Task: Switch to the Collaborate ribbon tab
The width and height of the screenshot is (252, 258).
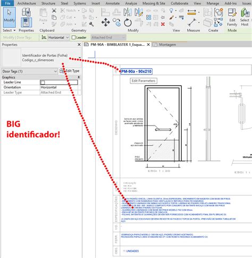Action: 180,3
